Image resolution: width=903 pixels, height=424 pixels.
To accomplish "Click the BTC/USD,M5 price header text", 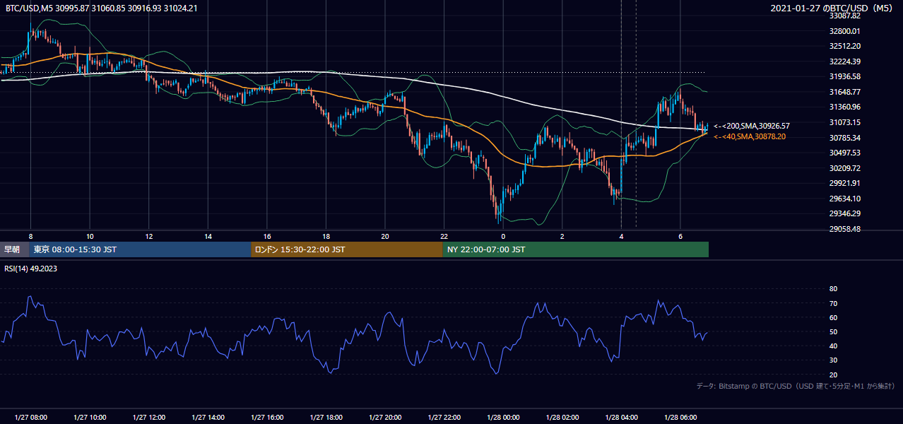I will 102,8.
